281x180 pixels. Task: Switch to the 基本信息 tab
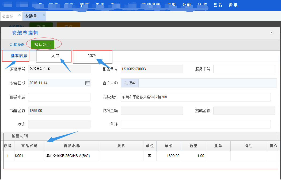pos(19,56)
